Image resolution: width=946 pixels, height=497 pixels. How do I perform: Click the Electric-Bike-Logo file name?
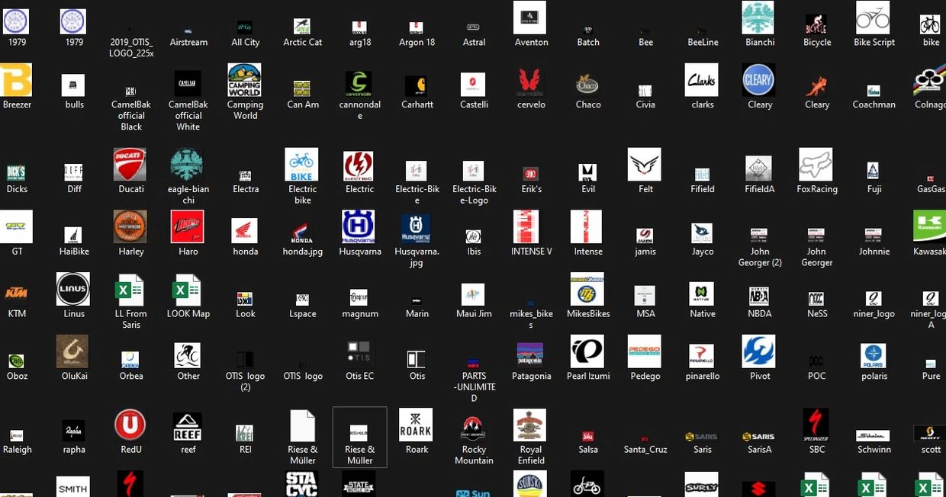pyautogui.click(x=474, y=195)
